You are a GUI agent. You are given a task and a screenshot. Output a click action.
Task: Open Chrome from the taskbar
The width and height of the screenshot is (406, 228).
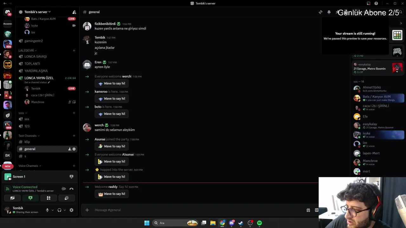pyautogui.click(x=222, y=223)
